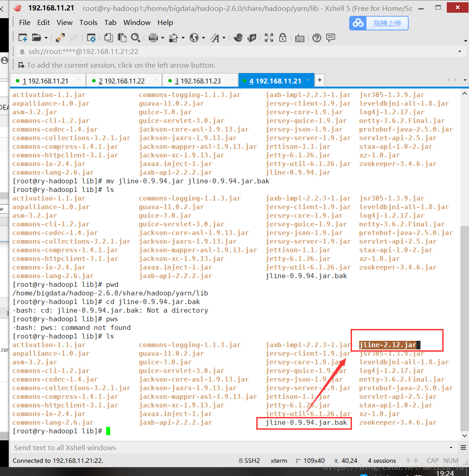Open the Help question mark icon
The height and width of the screenshot is (476, 469).
click(x=317, y=38)
